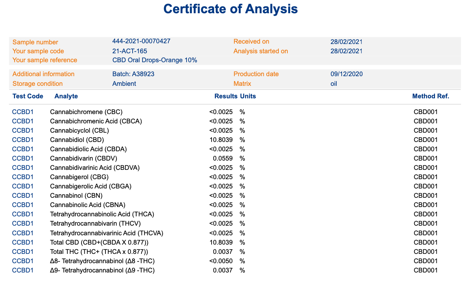
Task: Click CBD001 method in Cannabichromene row
Action: point(426,112)
